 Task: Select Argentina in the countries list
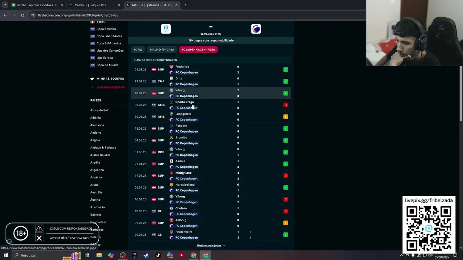(x=97, y=170)
